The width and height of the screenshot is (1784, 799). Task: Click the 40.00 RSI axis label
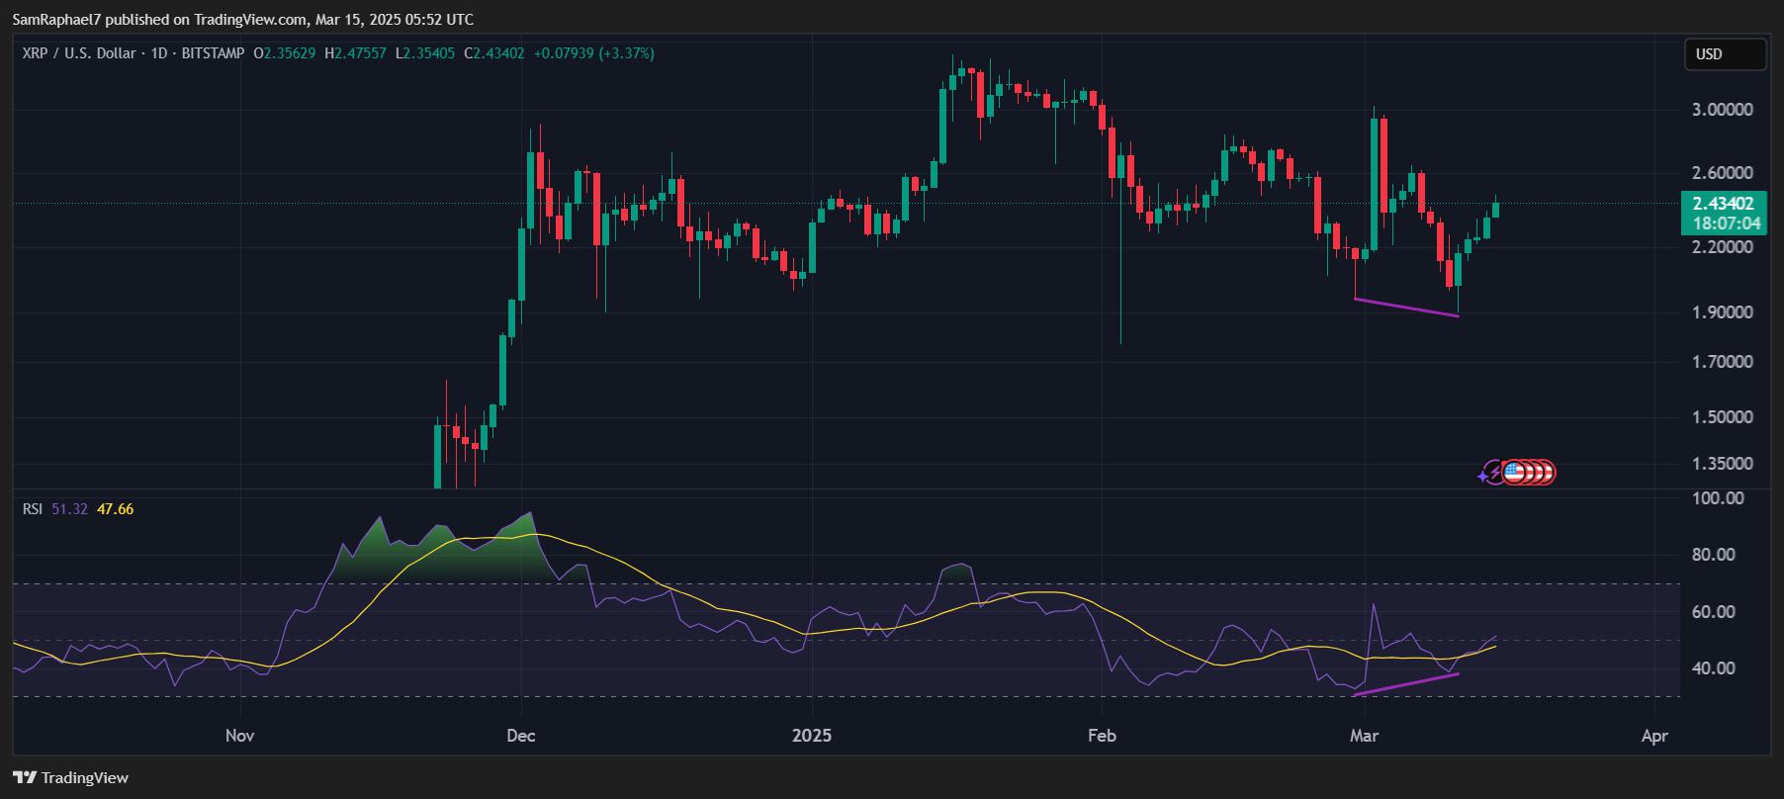[1714, 668]
